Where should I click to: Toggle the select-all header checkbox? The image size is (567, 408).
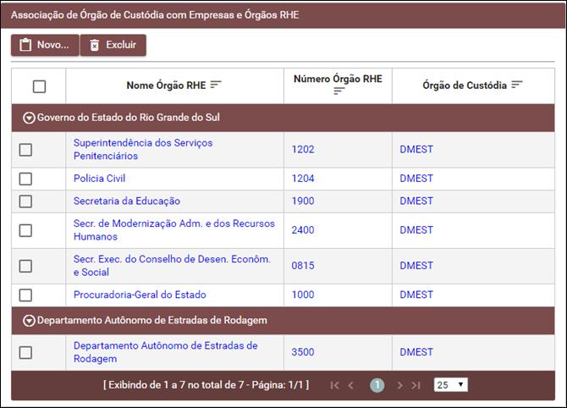coord(39,85)
